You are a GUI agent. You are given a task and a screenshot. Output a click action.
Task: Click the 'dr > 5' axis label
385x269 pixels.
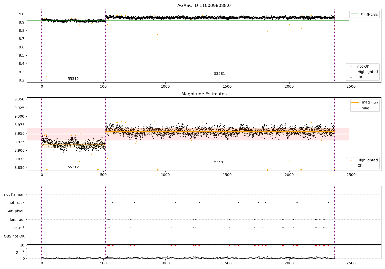tap(19, 228)
